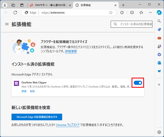Disable the OneNote Web Clipper toggle
This screenshot has width=164, height=137.
pos(138,83)
